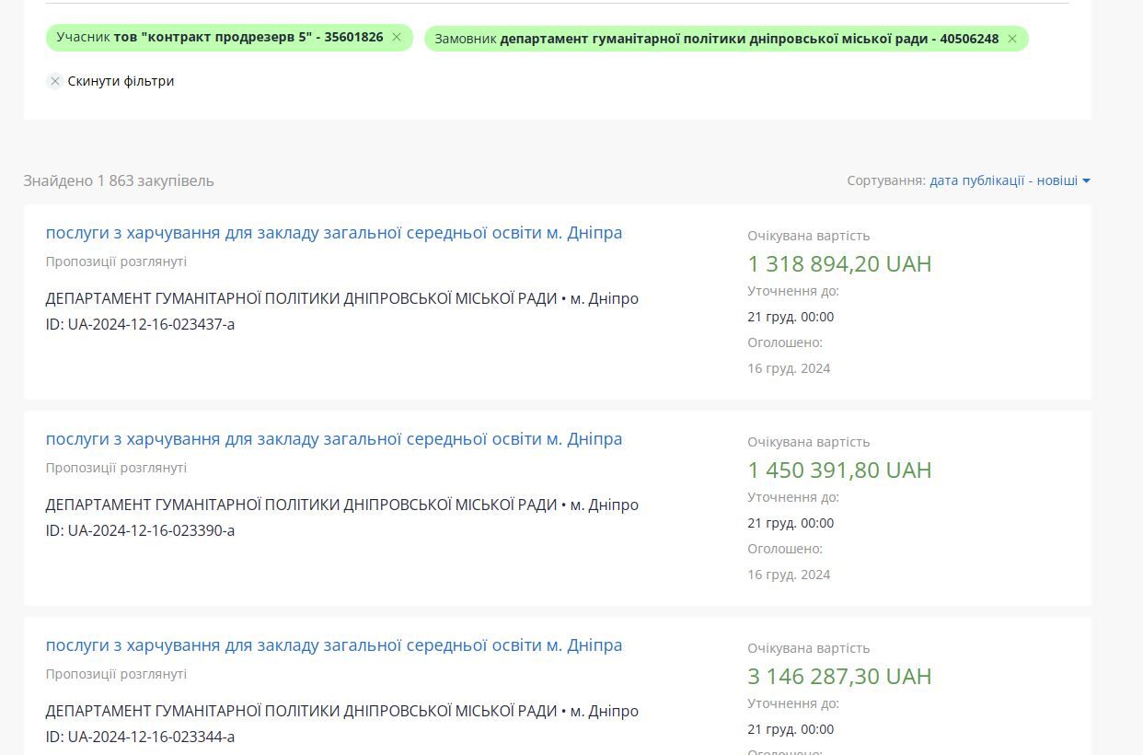Select the Замовник filter chip label
Image resolution: width=1143 pixels, height=755 pixels.
[716, 39]
